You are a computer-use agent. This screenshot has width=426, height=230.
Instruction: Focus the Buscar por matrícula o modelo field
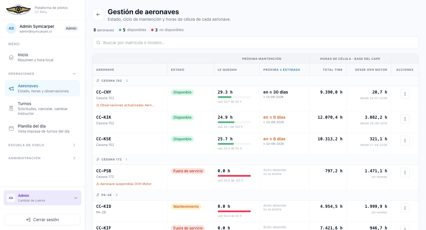256,43
